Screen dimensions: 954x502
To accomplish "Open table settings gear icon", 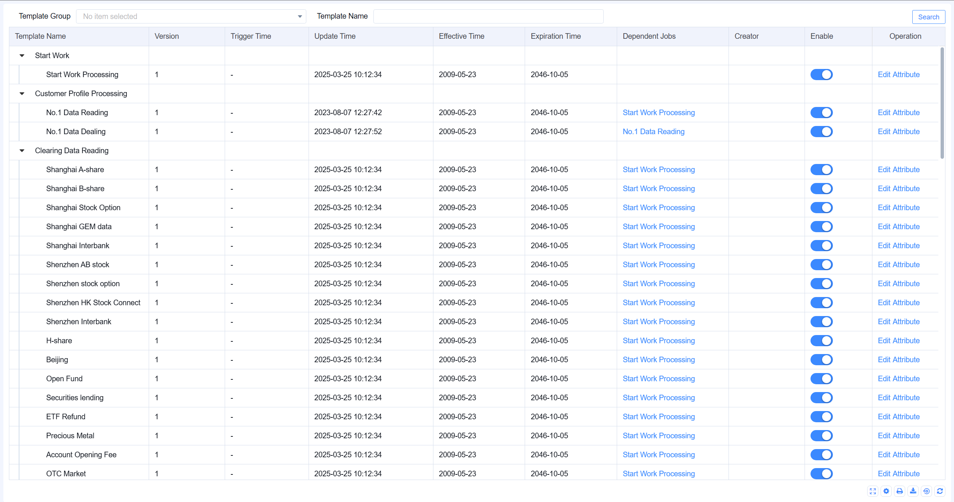I will pos(886,491).
